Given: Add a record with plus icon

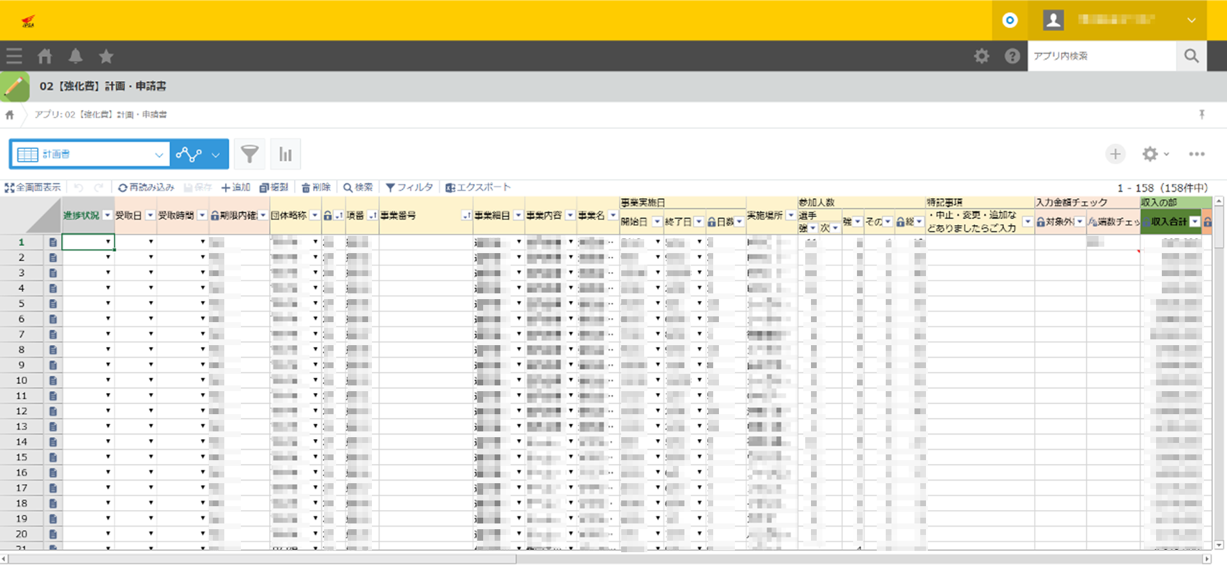Looking at the screenshot, I should click(x=1115, y=154).
